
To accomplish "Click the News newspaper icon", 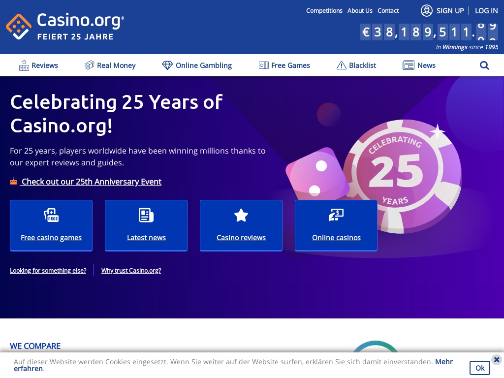I will 409,65.
